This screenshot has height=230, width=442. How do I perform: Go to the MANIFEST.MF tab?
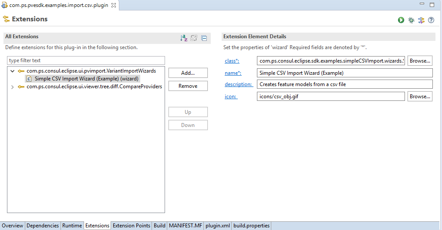(186, 226)
